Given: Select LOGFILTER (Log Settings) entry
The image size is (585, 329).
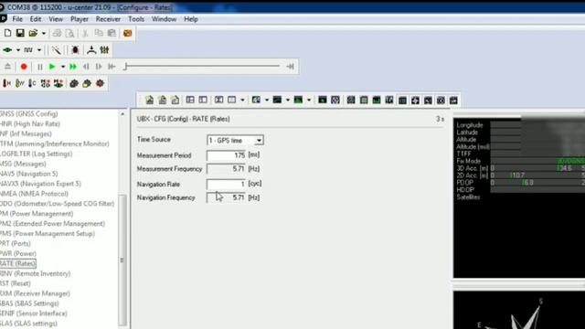Looking at the screenshot, I should click(37, 154).
